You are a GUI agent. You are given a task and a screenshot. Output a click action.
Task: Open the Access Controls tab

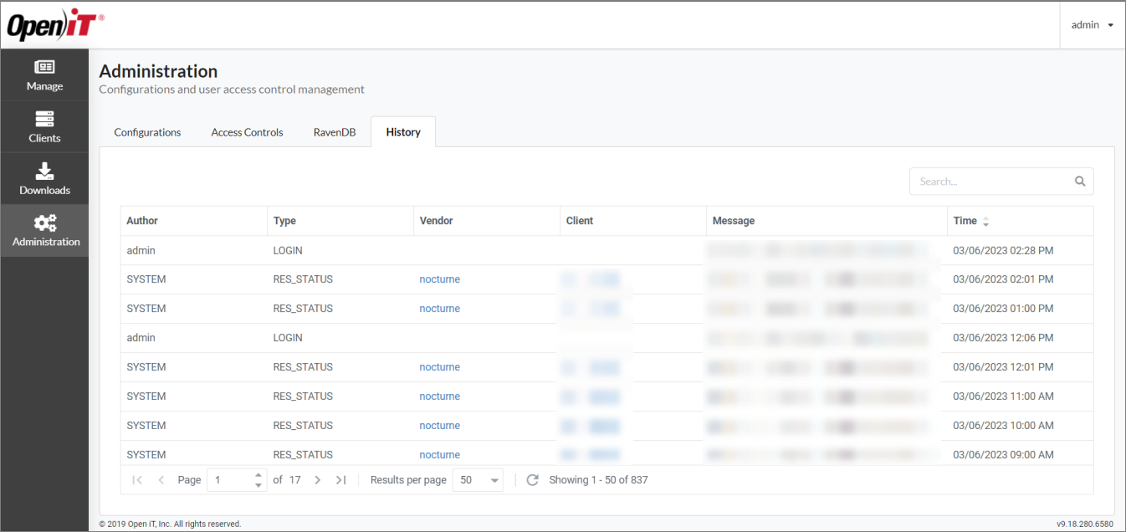point(247,131)
